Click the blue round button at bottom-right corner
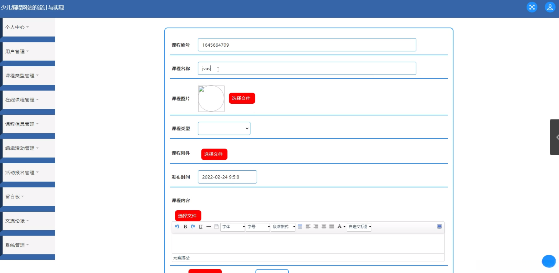The width and height of the screenshot is (559, 273). (x=549, y=261)
